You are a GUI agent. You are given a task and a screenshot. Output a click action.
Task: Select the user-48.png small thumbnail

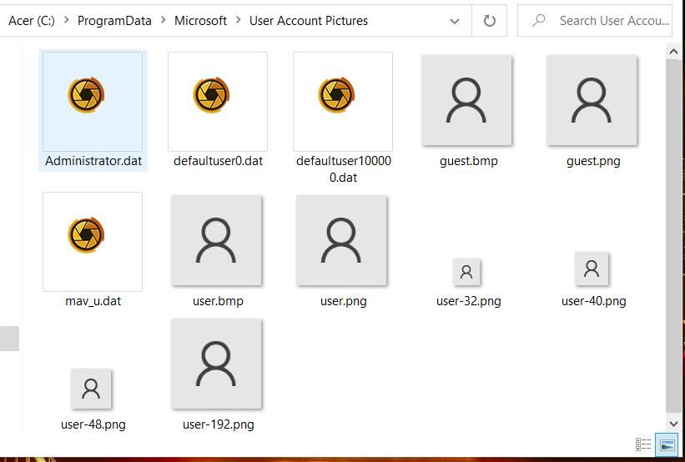91,389
